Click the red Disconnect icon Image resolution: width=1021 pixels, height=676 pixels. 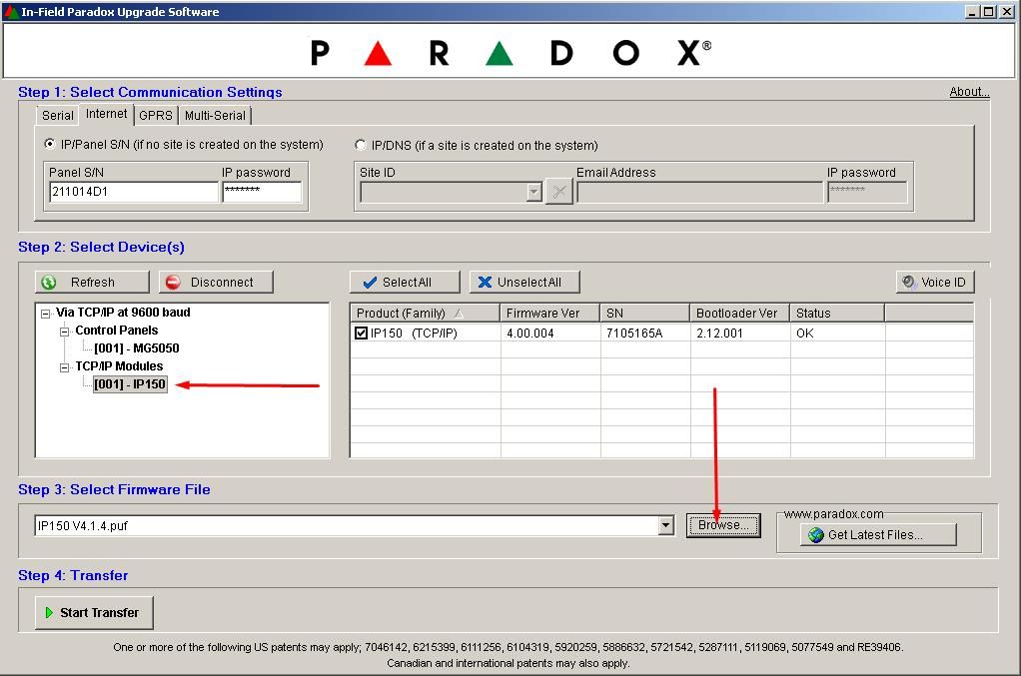[173, 282]
